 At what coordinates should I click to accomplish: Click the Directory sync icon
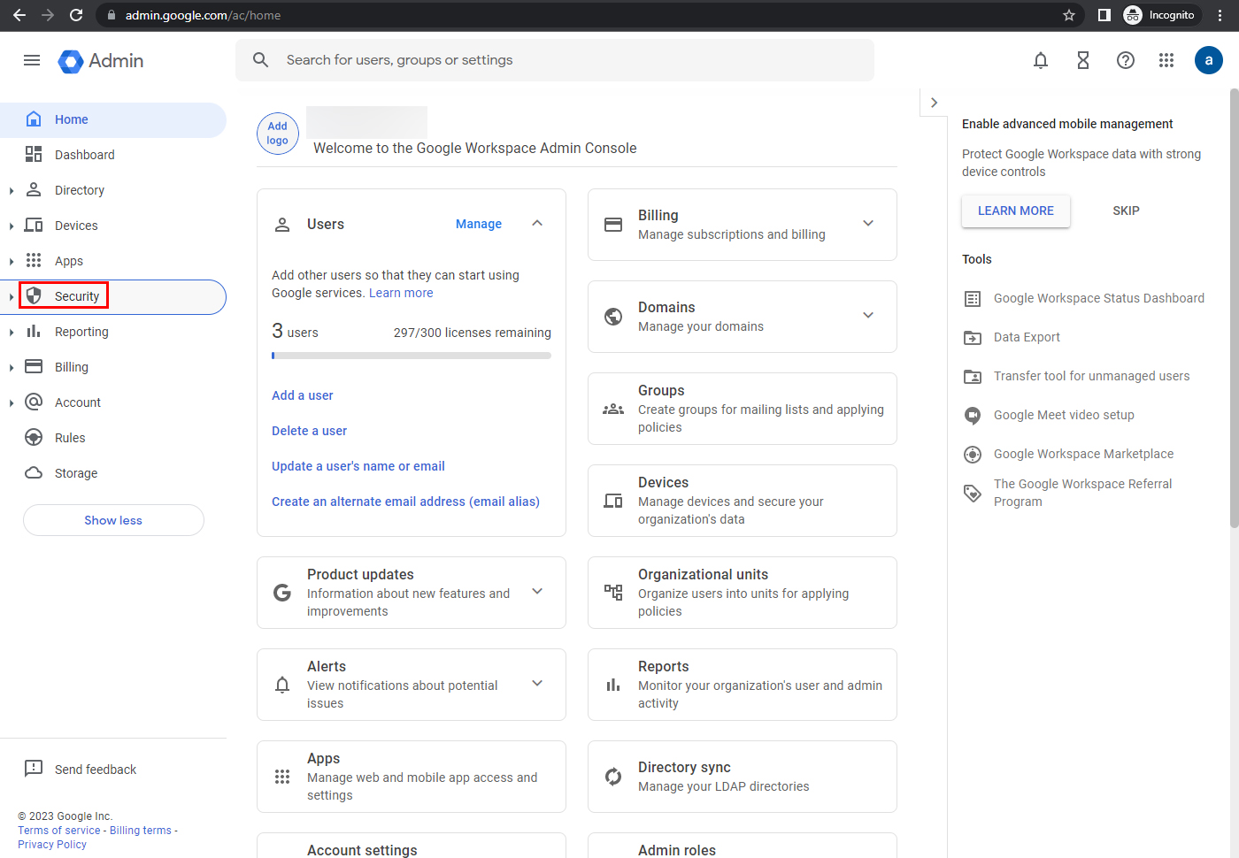tap(613, 777)
